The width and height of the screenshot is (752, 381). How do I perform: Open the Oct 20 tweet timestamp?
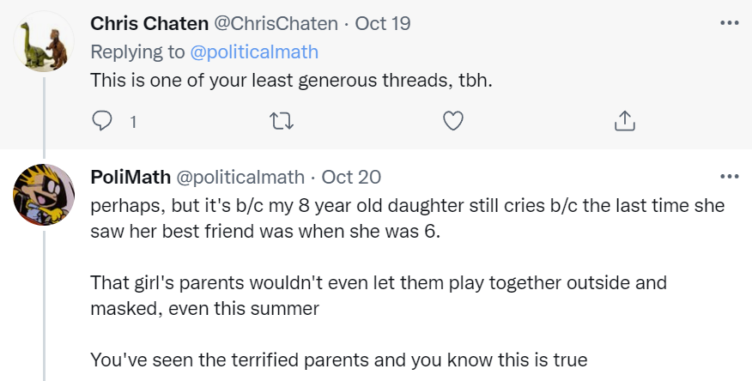351,177
